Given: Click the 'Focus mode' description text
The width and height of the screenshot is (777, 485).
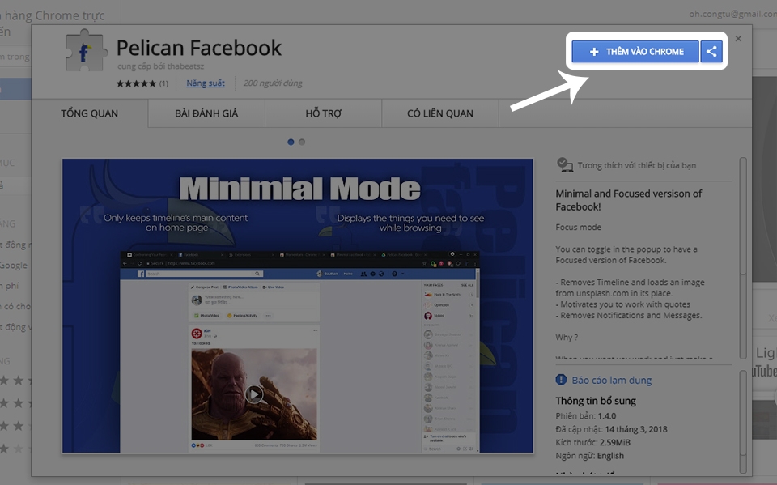Looking at the screenshot, I should click(578, 228).
